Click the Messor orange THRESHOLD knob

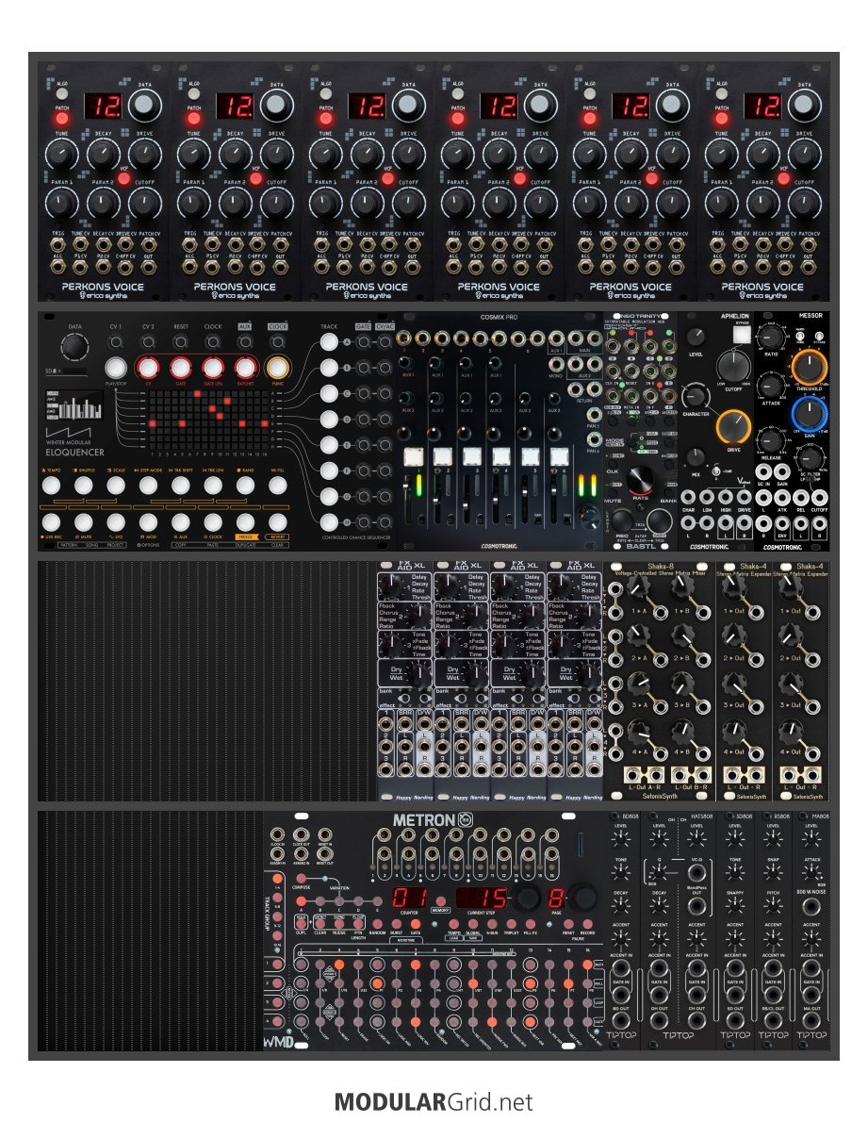[x=809, y=367]
